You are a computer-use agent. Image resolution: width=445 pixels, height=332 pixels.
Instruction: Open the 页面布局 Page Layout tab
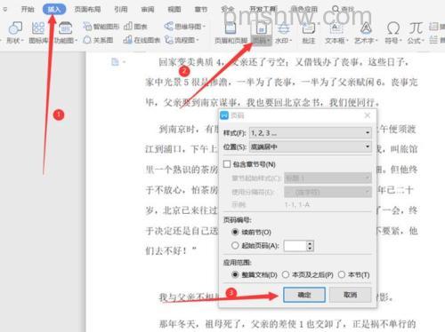pos(87,10)
